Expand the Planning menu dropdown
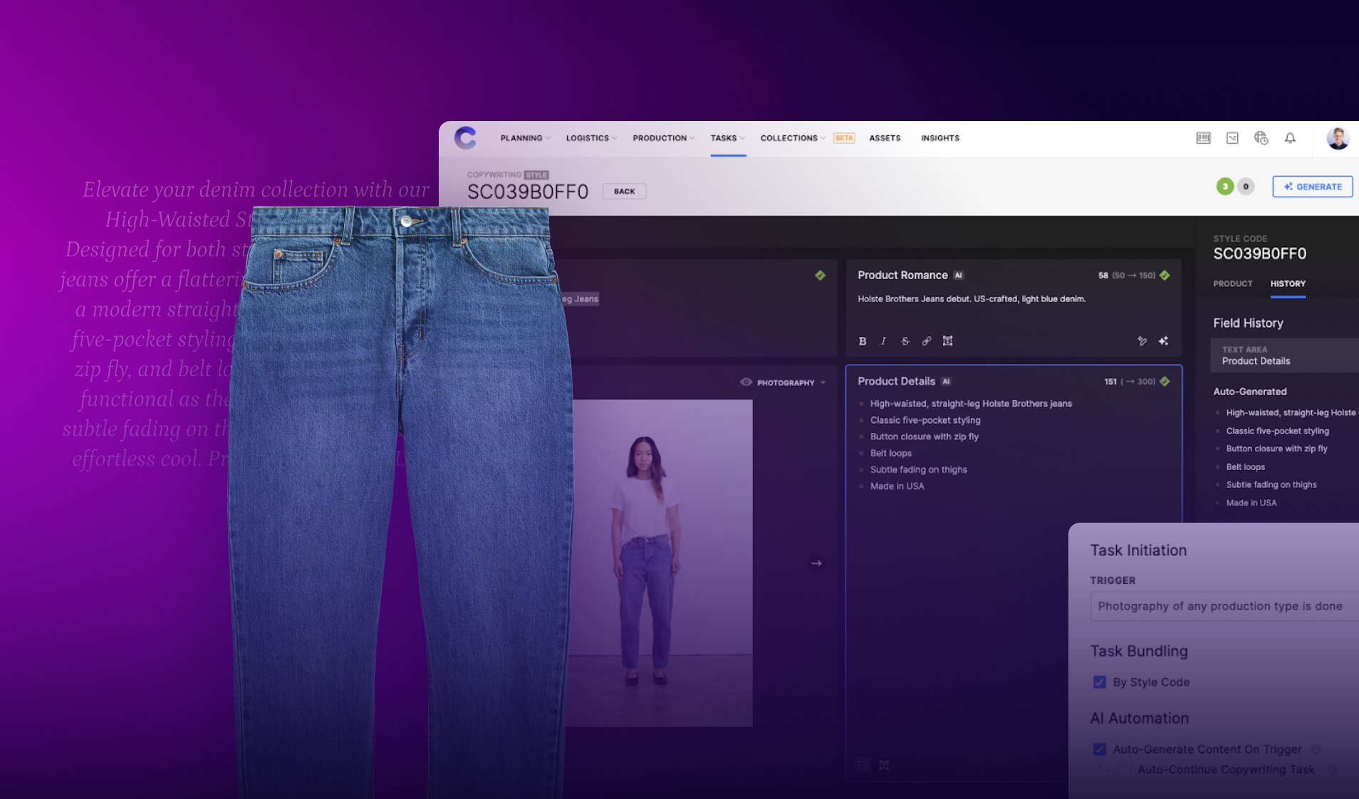The width and height of the screenshot is (1359, 799). coord(526,138)
